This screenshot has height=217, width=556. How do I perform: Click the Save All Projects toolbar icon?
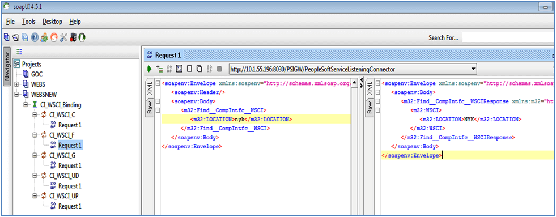point(25,37)
